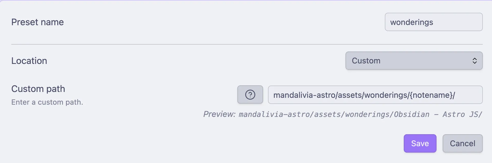Click the help icon beside custom path
The width and height of the screenshot is (492, 163).
point(250,95)
